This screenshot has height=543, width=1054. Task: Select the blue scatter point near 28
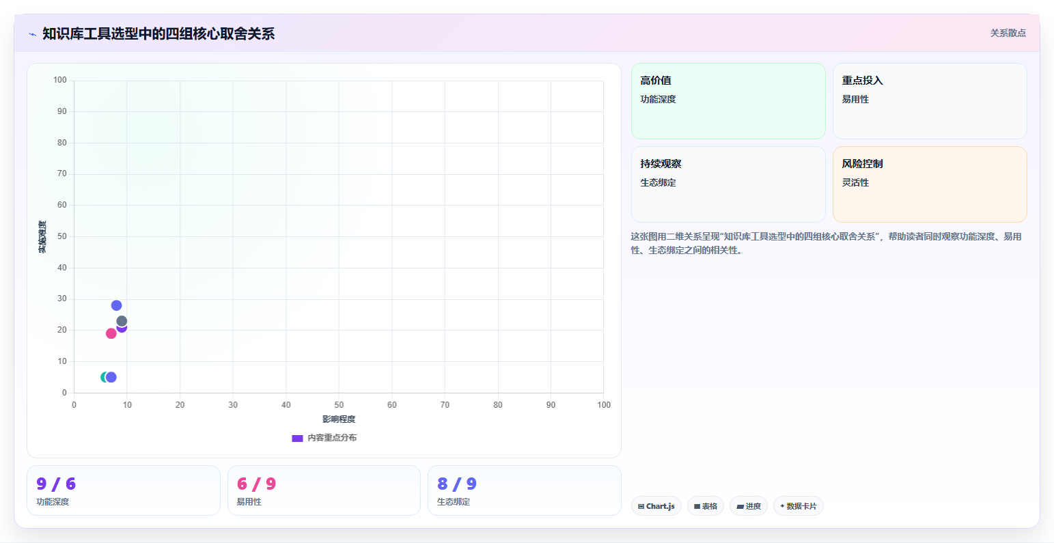click(x=116, y=305)
